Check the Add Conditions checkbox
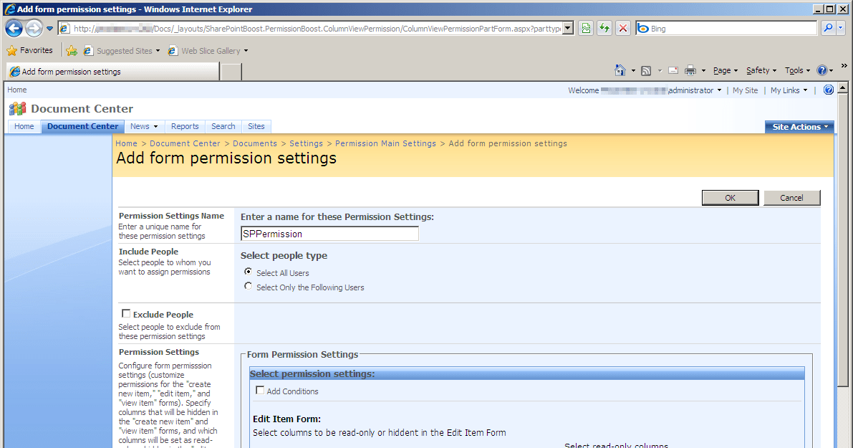This screenshot has width=853, height=448. (260, 391)
